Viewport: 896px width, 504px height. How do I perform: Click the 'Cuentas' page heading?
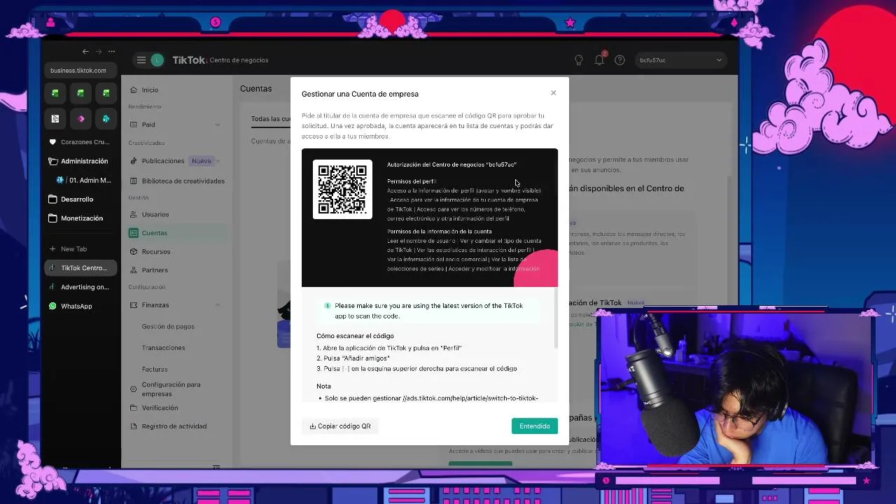255,89
